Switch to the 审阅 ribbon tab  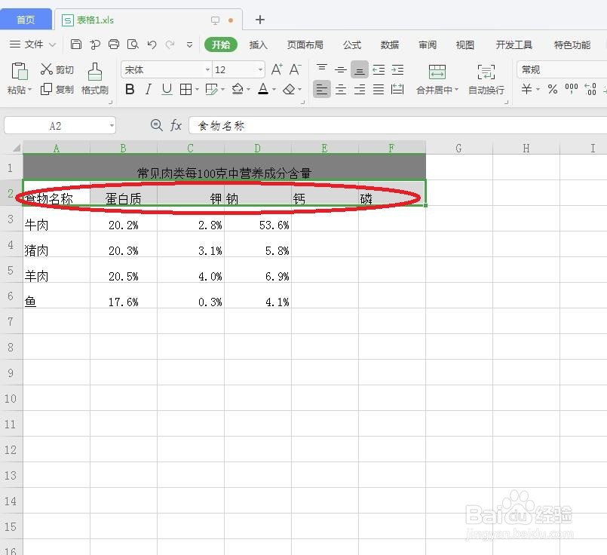428,45
